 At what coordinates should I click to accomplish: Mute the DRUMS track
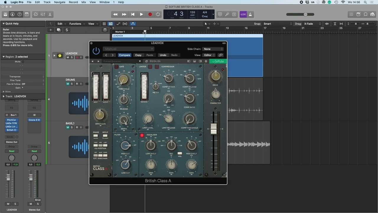[x=68, y=84]
